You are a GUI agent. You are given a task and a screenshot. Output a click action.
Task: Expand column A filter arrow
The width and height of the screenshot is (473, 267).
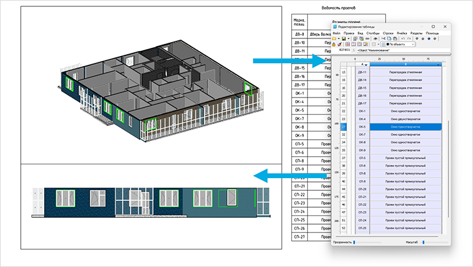click(366, 64)
